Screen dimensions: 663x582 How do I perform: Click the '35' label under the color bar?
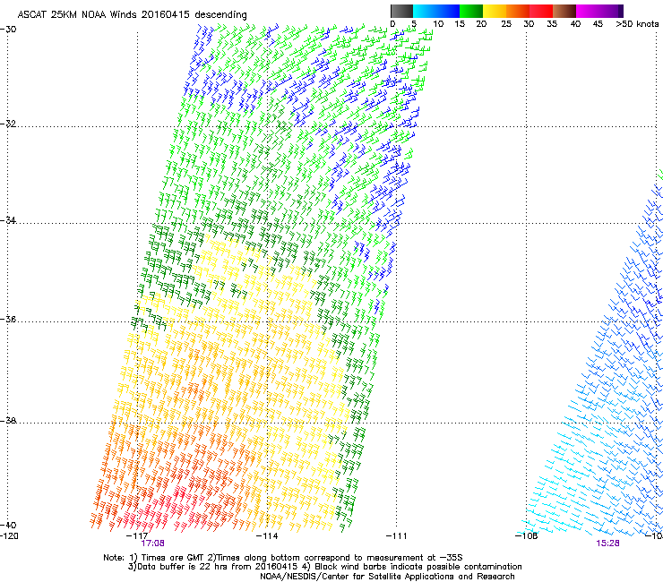(552, 24)
